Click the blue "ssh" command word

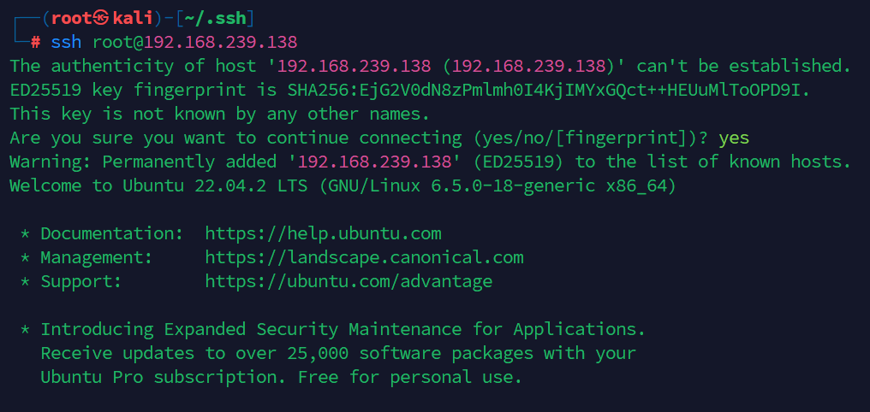pyautogui.click(x=66, y=42)
